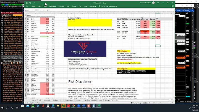The image size is (199, 112).
Task: Open the Help ribbon tab
Action: (85, 6)
